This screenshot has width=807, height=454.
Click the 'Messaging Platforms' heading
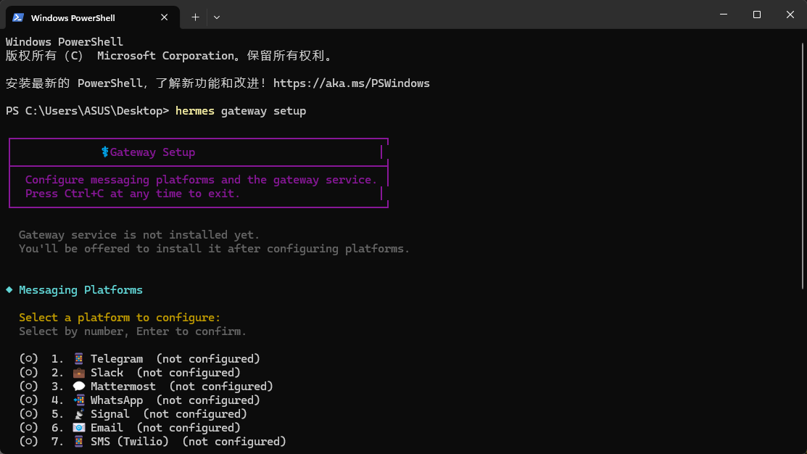[80, 290]
